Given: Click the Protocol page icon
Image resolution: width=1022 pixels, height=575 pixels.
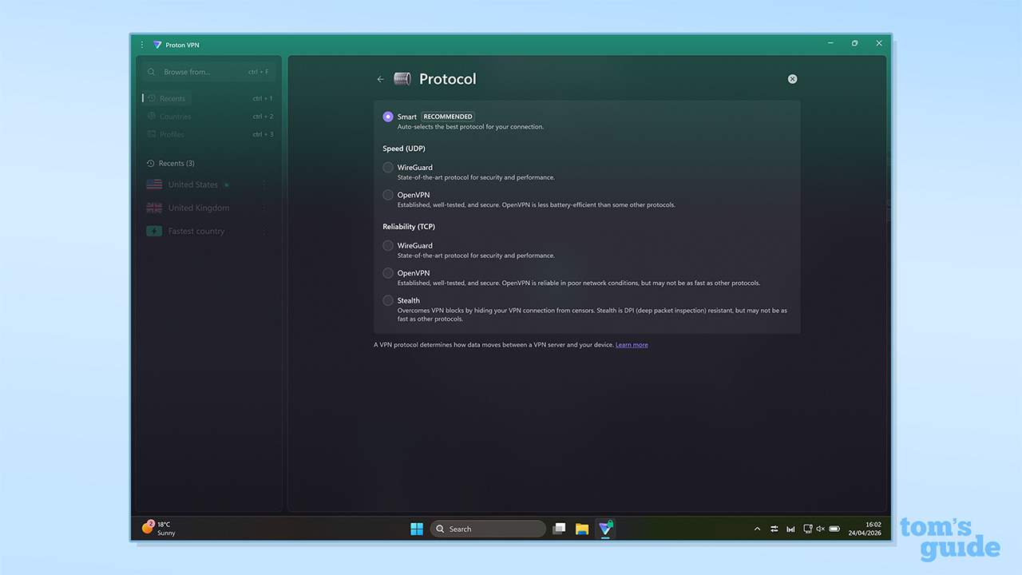Looking at the screenshot, I should tap(402, 79).
